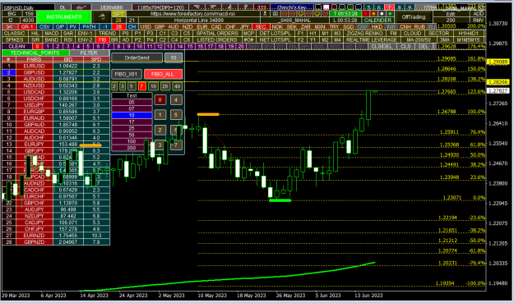Click the white color swatch in top bar

click(x=326, y=7)
